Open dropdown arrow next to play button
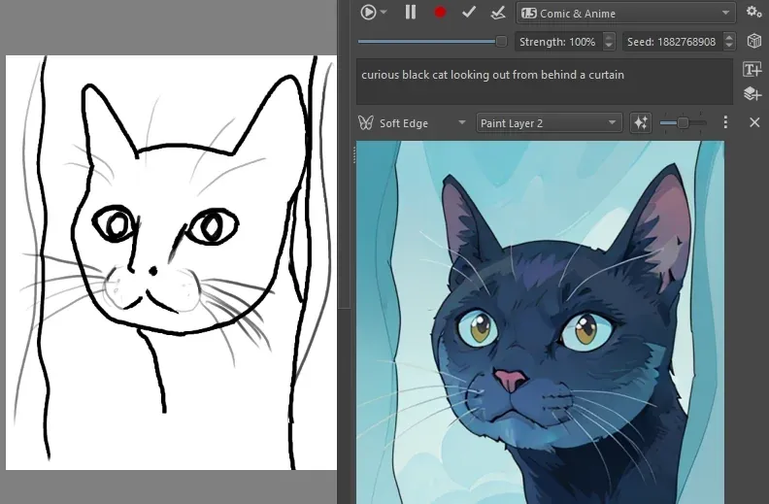The width and height of the screenshot is (769, 504). coord(384,13)
